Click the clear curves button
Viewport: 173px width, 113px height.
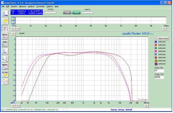163,38
